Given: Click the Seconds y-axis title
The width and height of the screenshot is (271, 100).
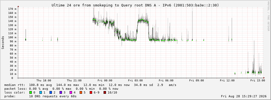Looking at the screenshot, I should (x=3, y=43).
